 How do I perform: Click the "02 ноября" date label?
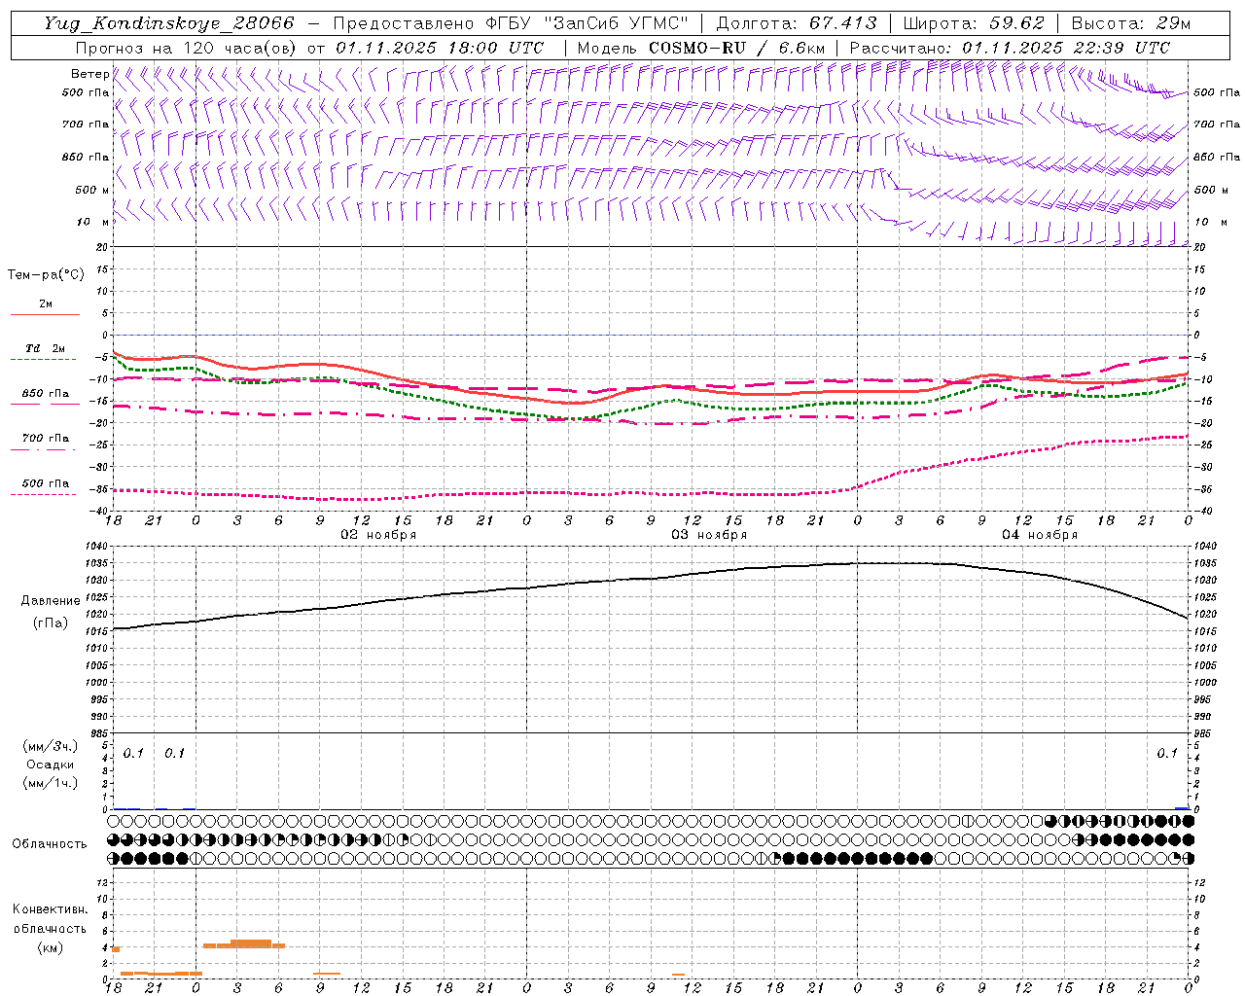tap(378, 535)
